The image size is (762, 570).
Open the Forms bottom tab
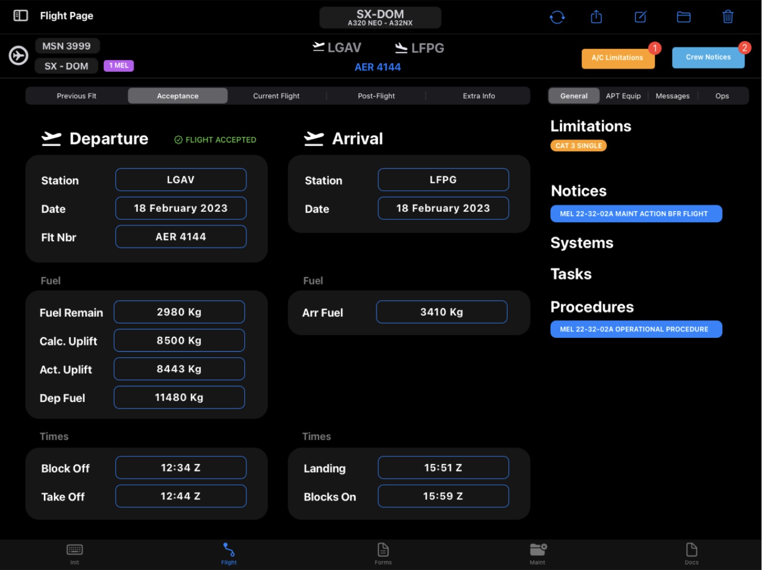[x=383, y=554]
